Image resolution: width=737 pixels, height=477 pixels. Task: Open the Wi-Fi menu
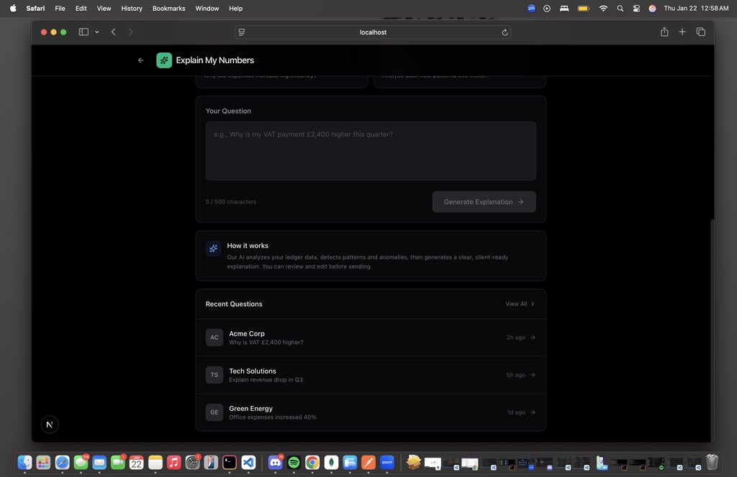(x=603, y=9)
